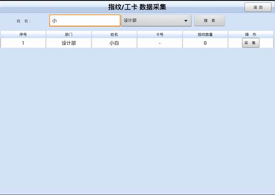Screen dimensions: 275x195
Task: Click the 小白 name cell
Action: pyautogui.click(x=114, y=43)
